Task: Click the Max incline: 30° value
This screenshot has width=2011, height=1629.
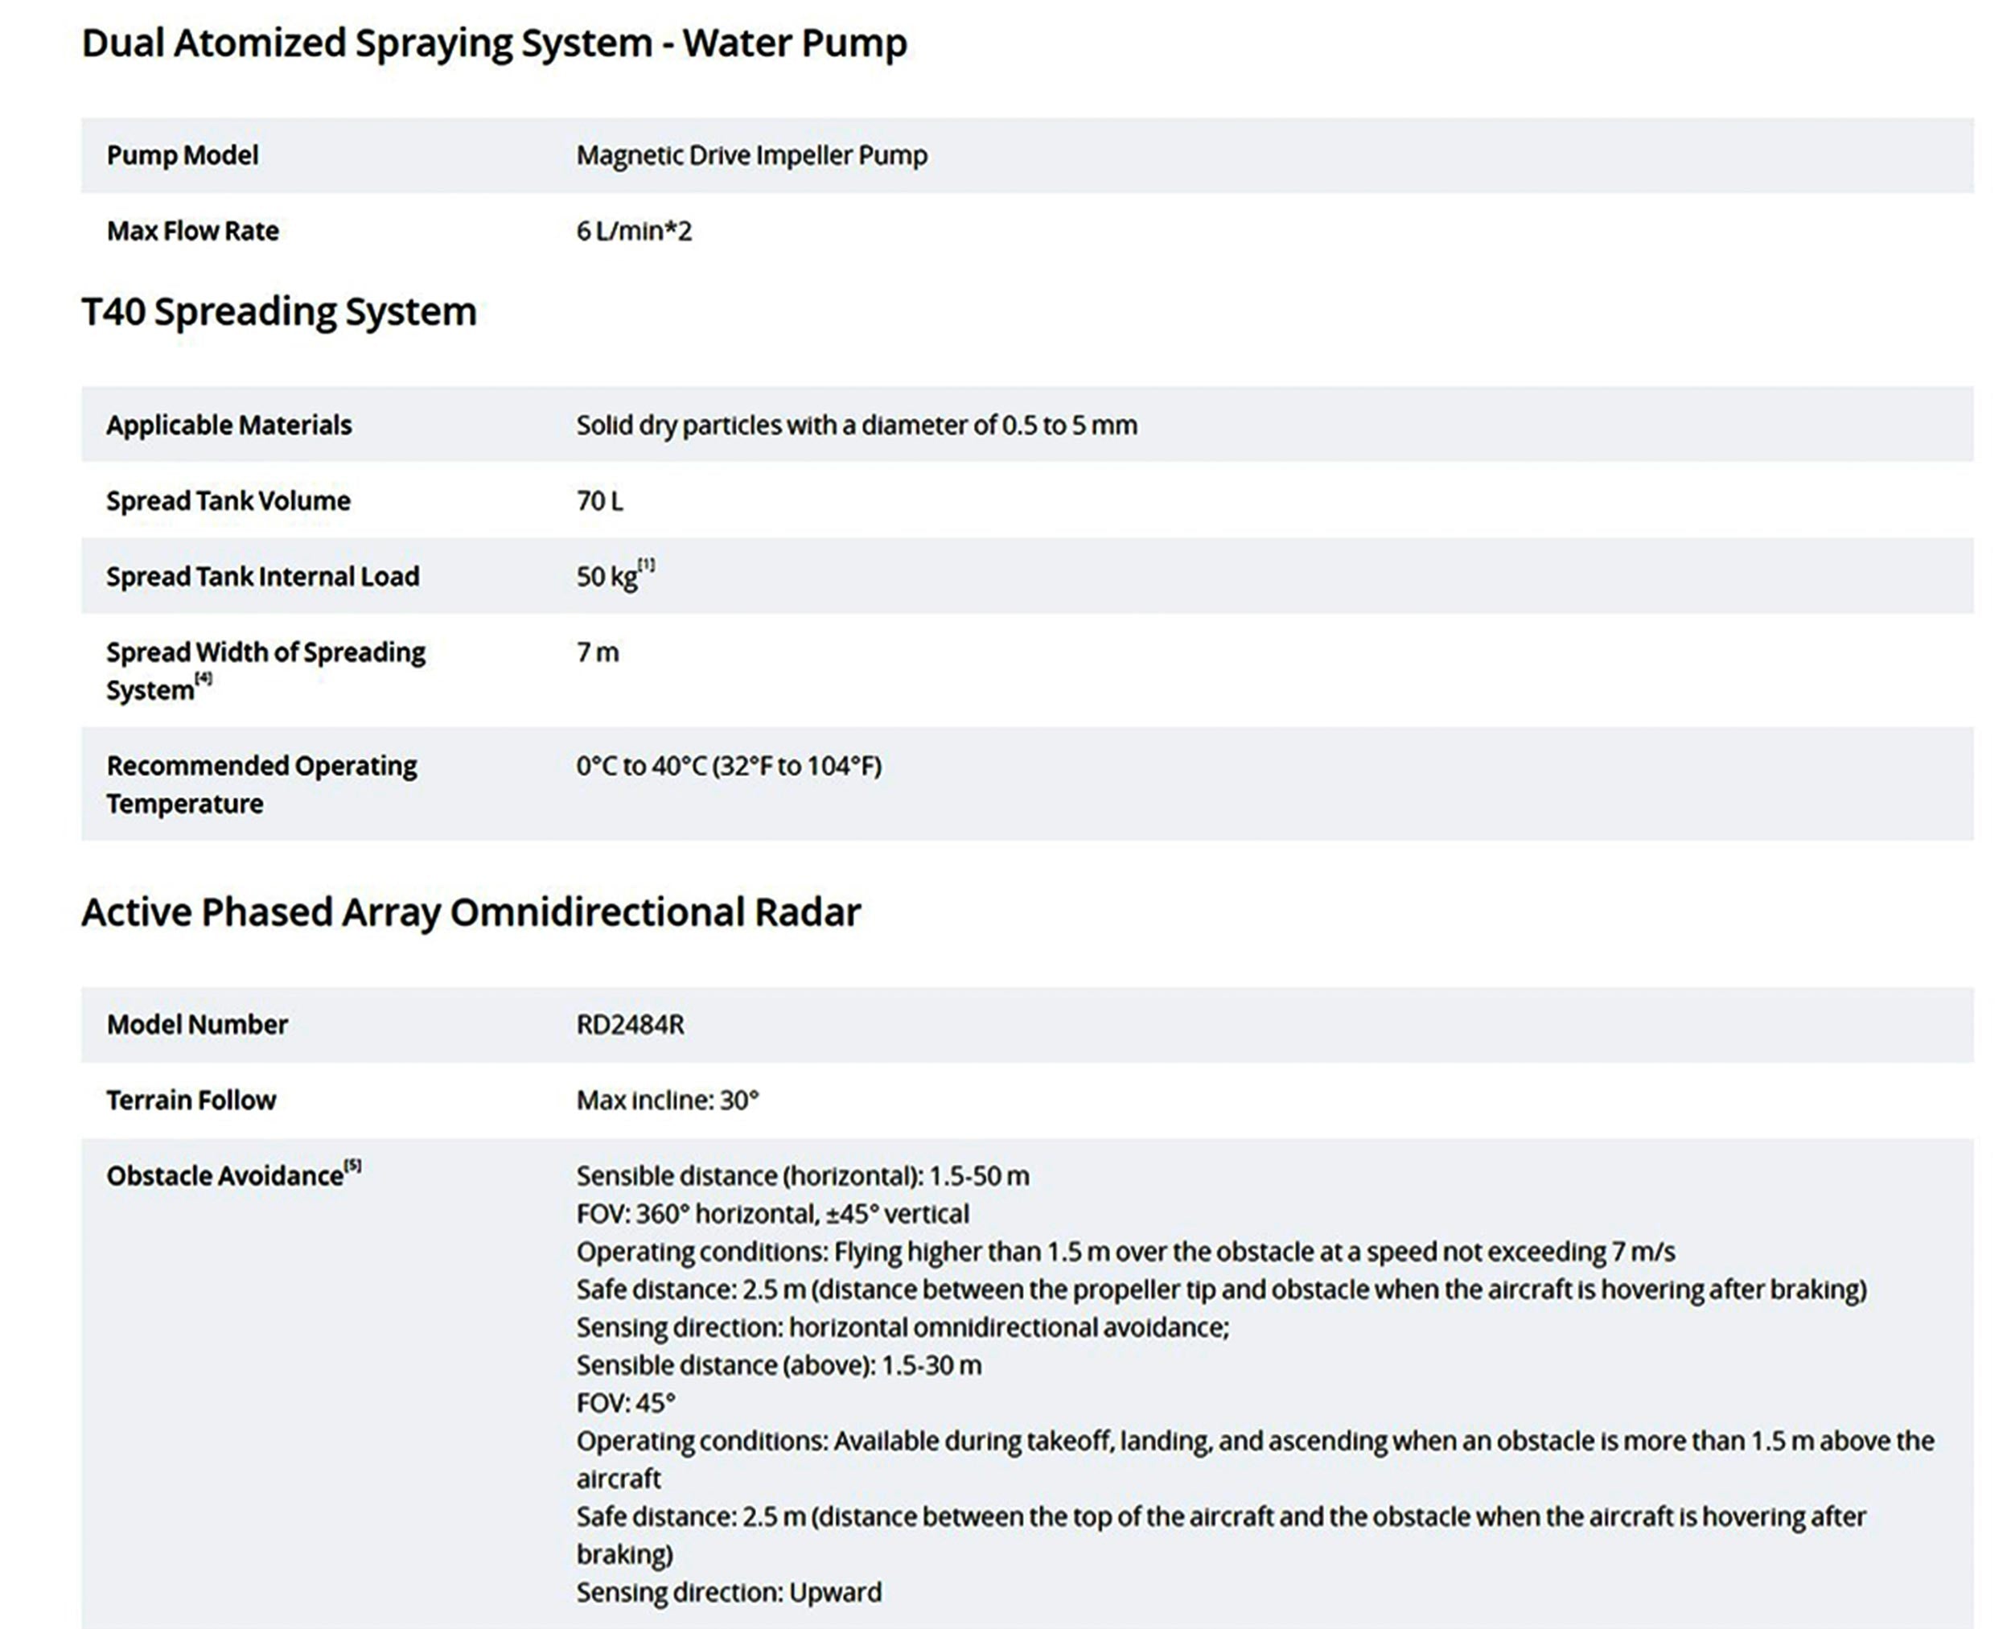Action: [667, 1100]
